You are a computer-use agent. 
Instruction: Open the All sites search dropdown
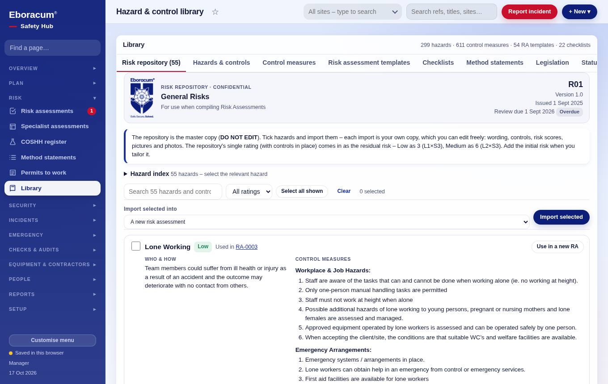[353, 12]
